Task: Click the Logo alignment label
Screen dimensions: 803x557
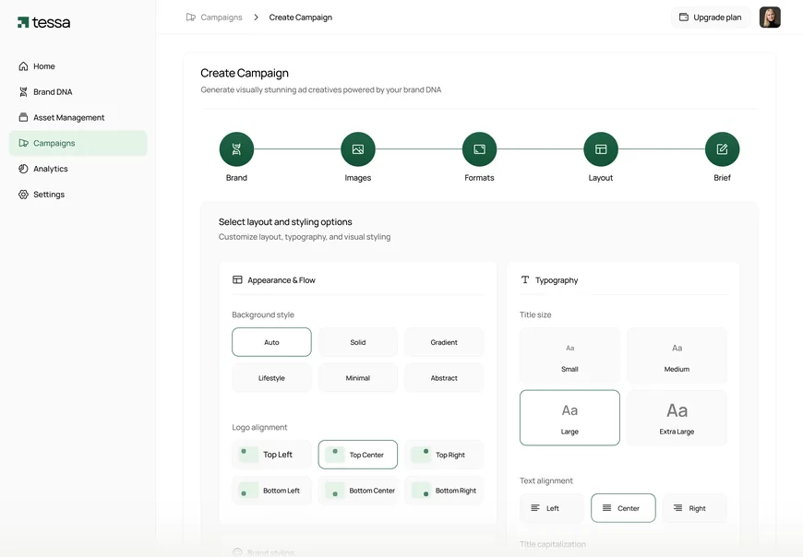Action: pyautogui.click(x=259, y=427)
